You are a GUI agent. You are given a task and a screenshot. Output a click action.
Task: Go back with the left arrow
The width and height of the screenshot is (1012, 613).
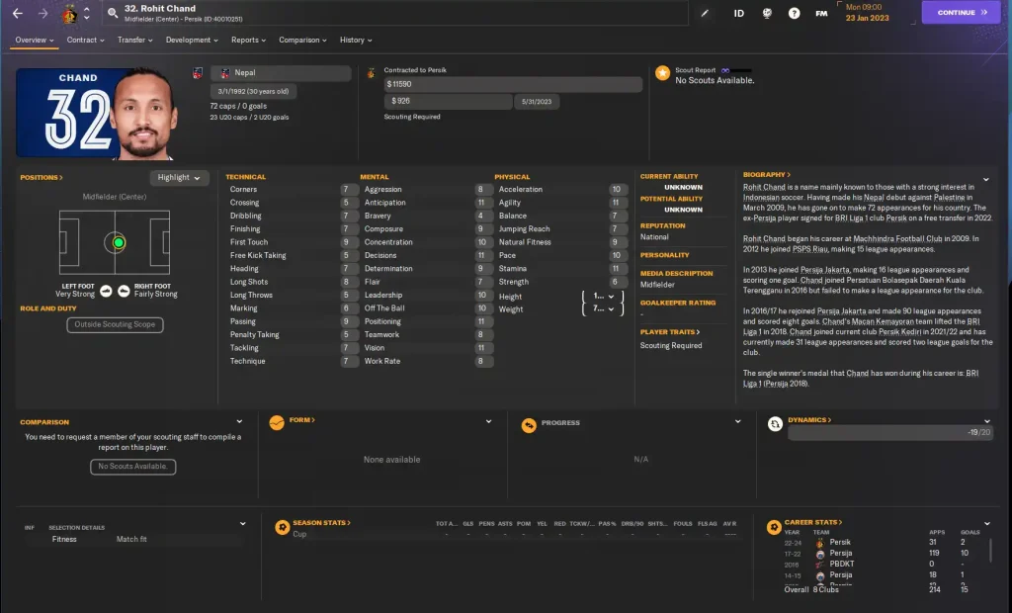tap(18, 13)
